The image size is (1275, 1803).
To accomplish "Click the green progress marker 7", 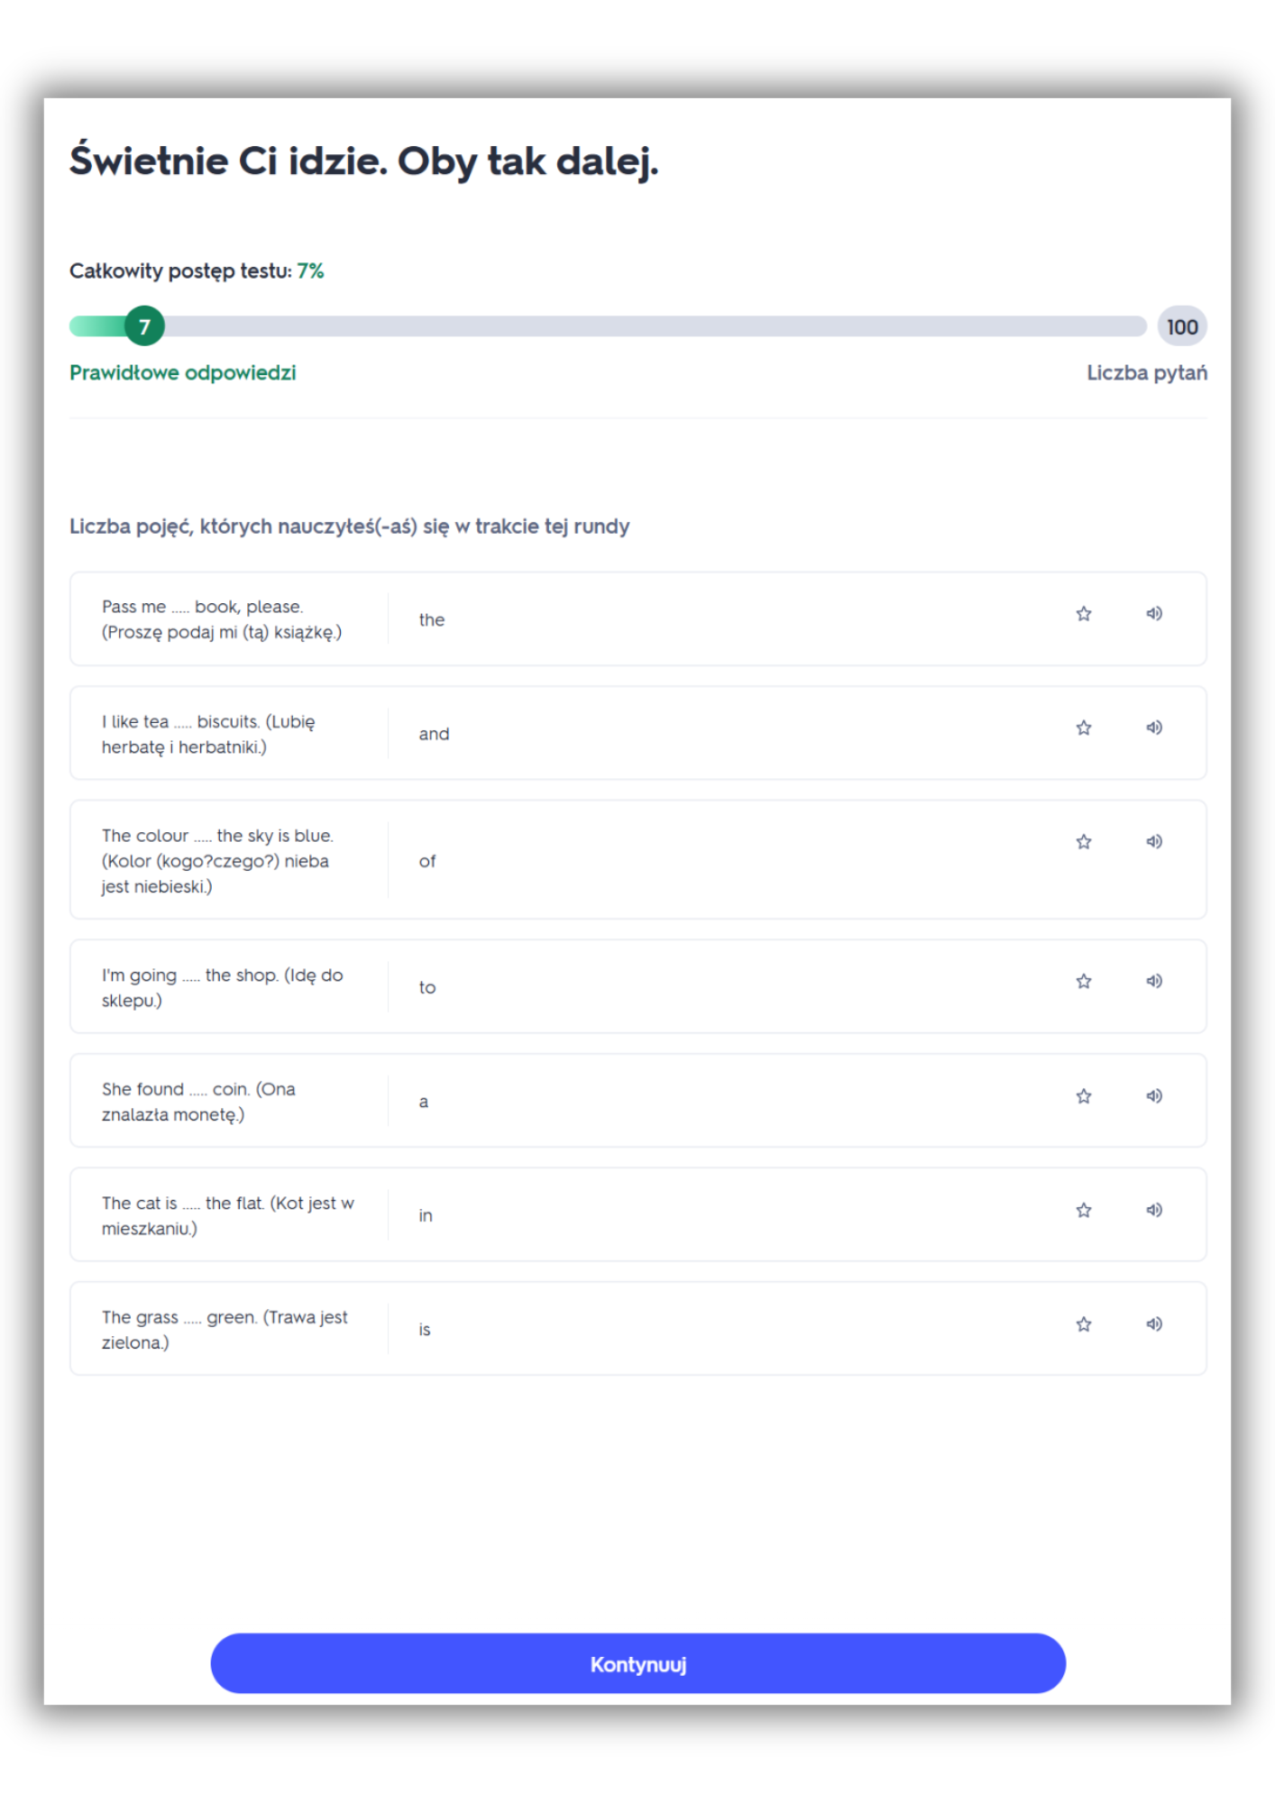I will [144, 326].
